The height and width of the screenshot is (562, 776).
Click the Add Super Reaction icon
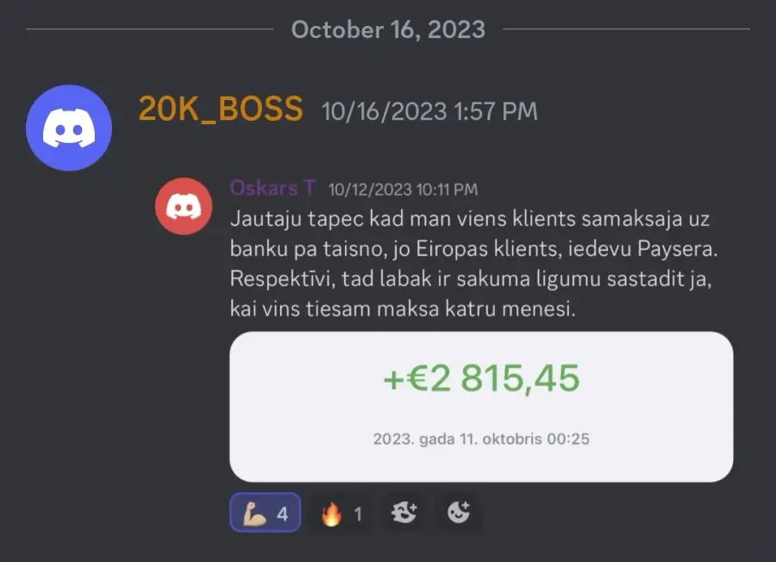coord(404,513)
